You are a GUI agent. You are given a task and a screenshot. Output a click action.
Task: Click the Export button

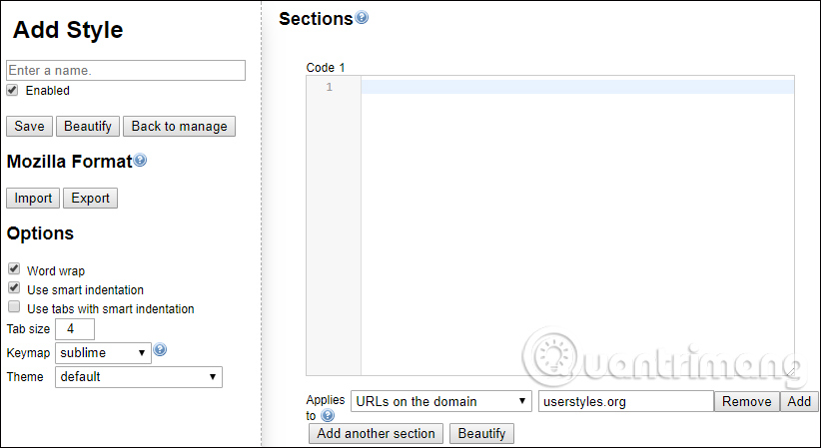pos(90,198)
